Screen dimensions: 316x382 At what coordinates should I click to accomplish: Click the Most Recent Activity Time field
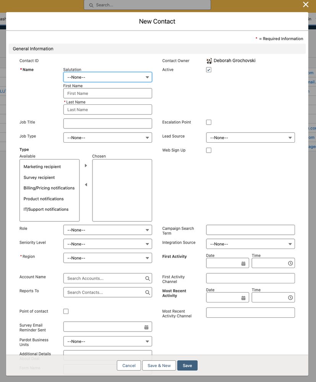click(273, 297)
